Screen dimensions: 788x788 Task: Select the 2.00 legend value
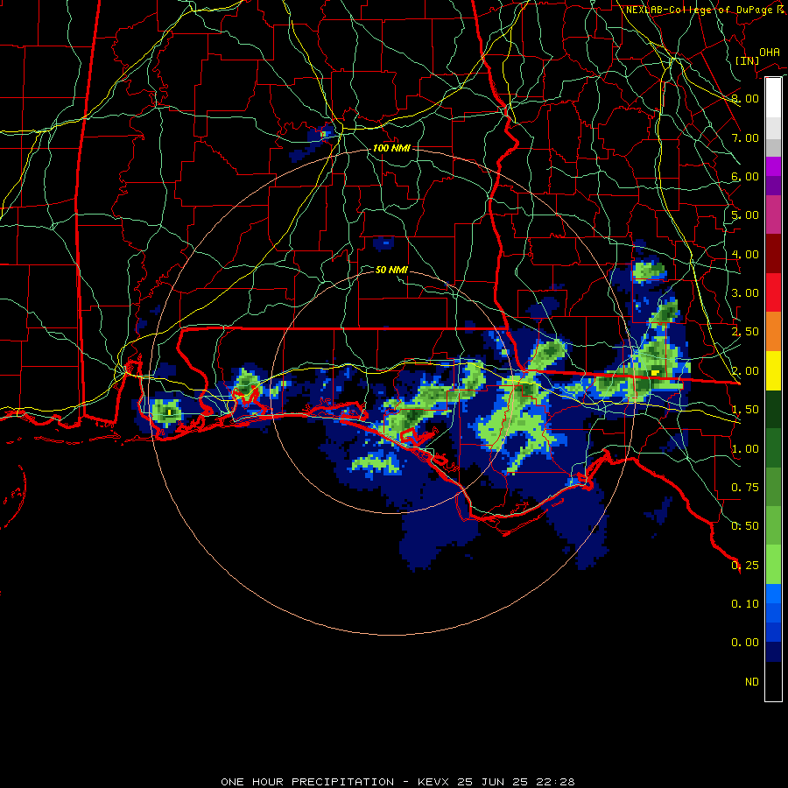pos(745,371)
